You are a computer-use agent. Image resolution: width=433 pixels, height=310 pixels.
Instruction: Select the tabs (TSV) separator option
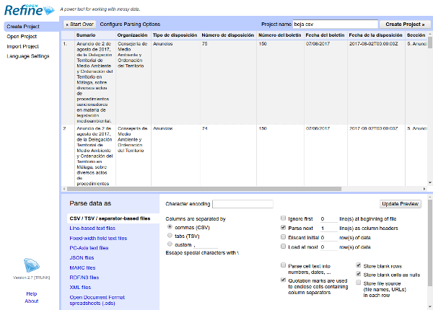coord(169,235)
